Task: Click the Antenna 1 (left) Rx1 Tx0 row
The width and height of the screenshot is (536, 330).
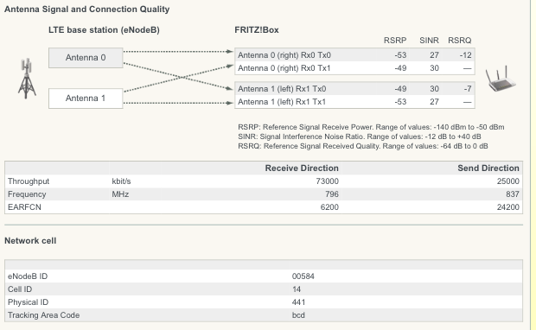Action: 354,89
